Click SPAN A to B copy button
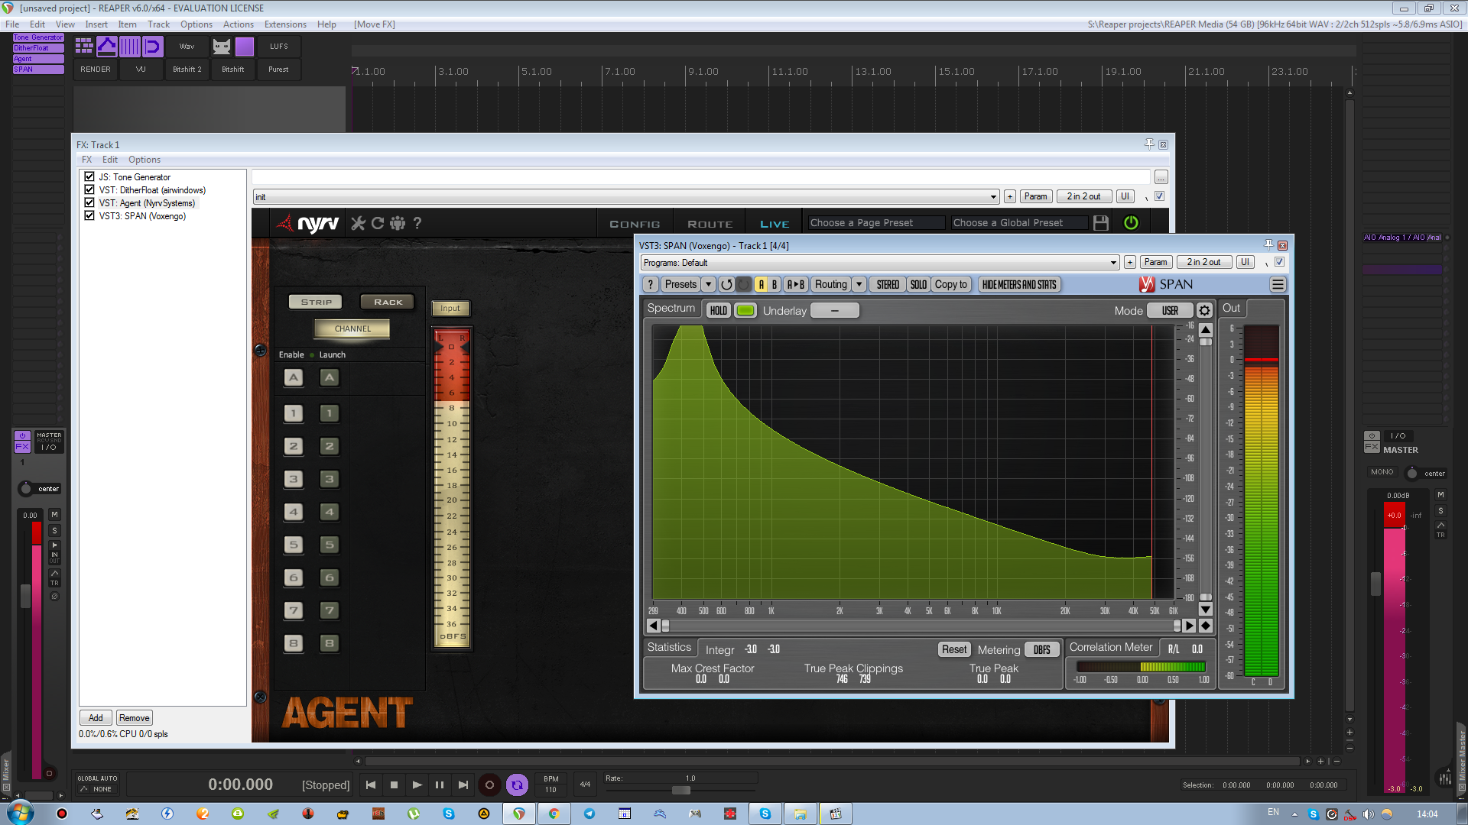Viewport: 1468px width, 825px height. pyautogui.click(x=795, y=284)
